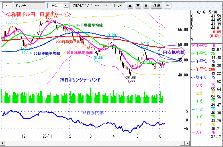
Task: Click the +1σ legend entry
Action: pyautogui.click(x=203, y=101)
